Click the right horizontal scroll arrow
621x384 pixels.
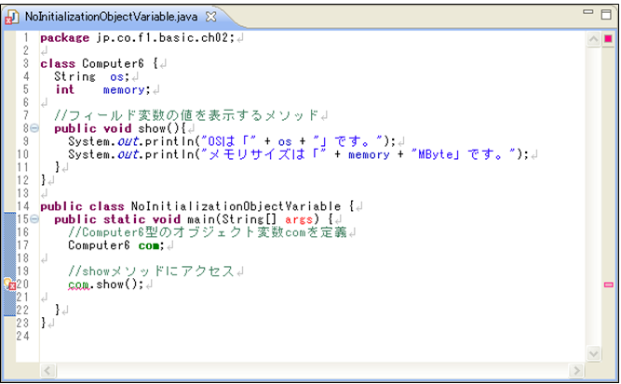point(579,370)
